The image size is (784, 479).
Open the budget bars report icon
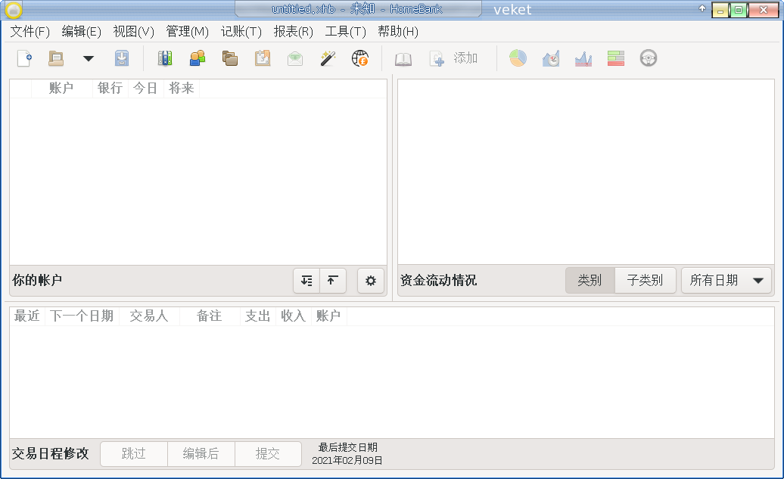615,58
